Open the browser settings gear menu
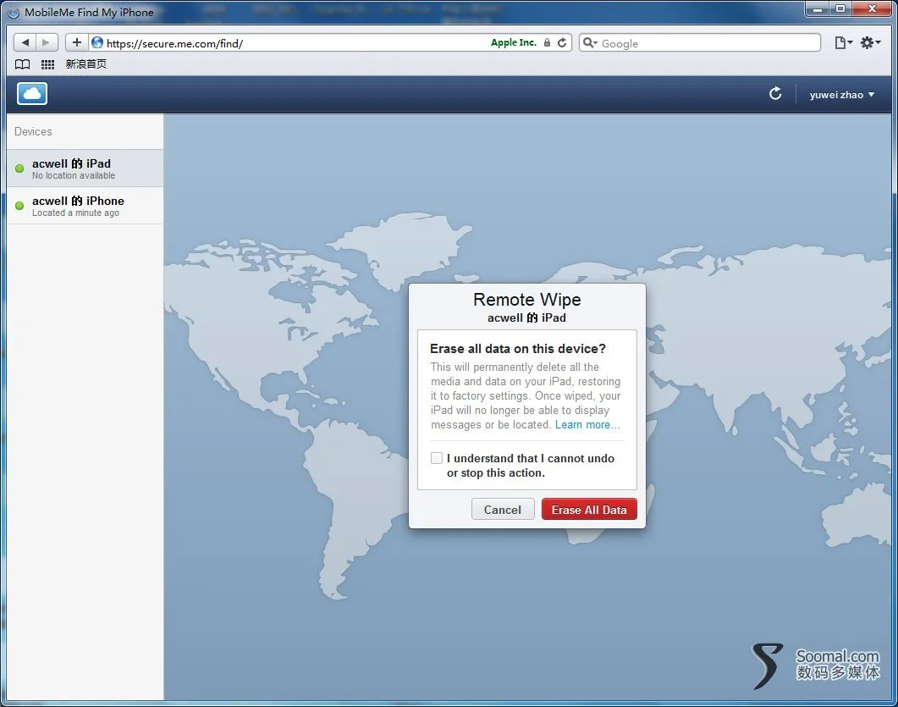898x707 pixels. (870, 42)
